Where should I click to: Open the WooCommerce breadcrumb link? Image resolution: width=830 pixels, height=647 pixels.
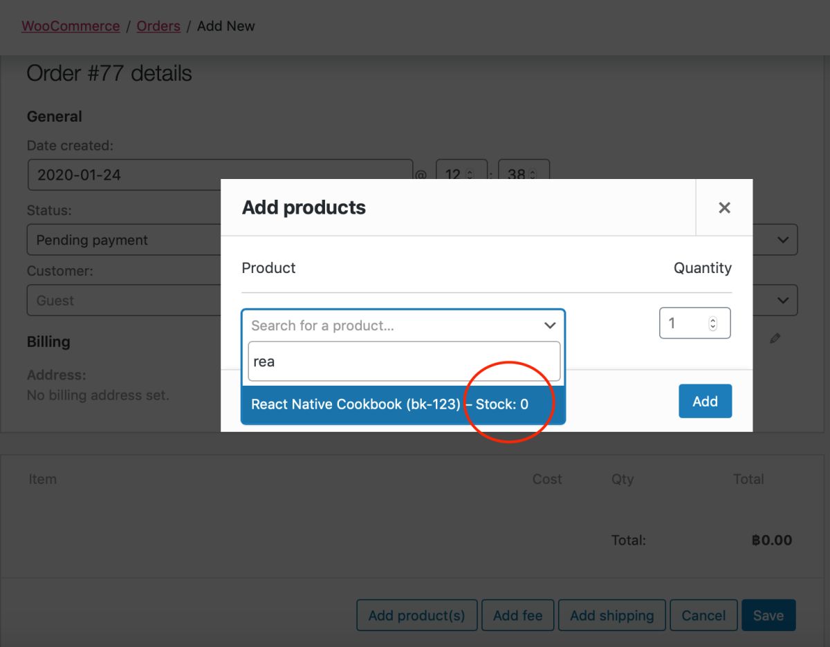[x=71, y=26]
